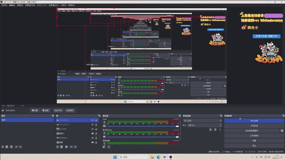Move source up arrow icon

pyautogui.click(x=71, y=147)
